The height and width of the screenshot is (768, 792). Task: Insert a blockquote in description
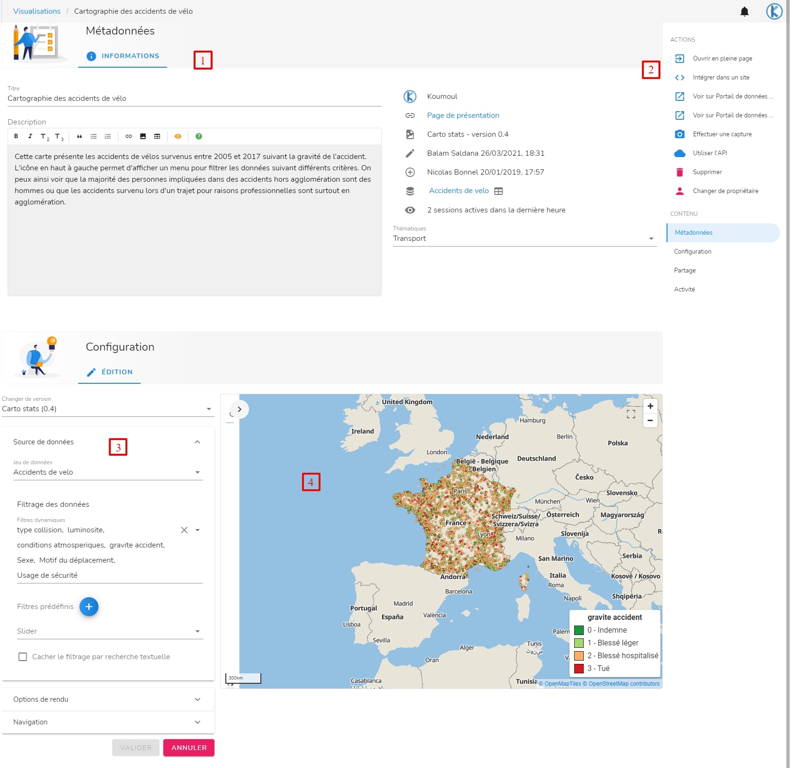click(x=80, y=136)
